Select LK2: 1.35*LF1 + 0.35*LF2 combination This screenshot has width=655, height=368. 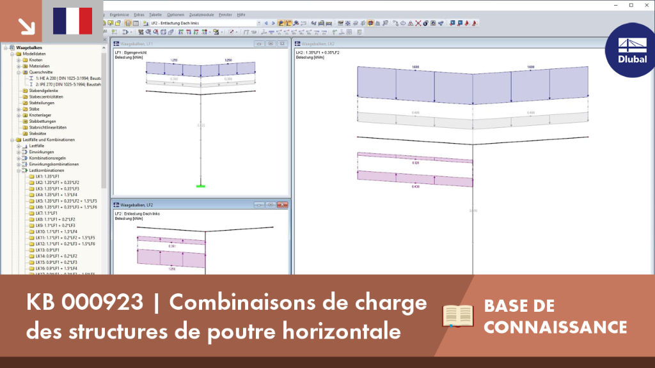57,183
